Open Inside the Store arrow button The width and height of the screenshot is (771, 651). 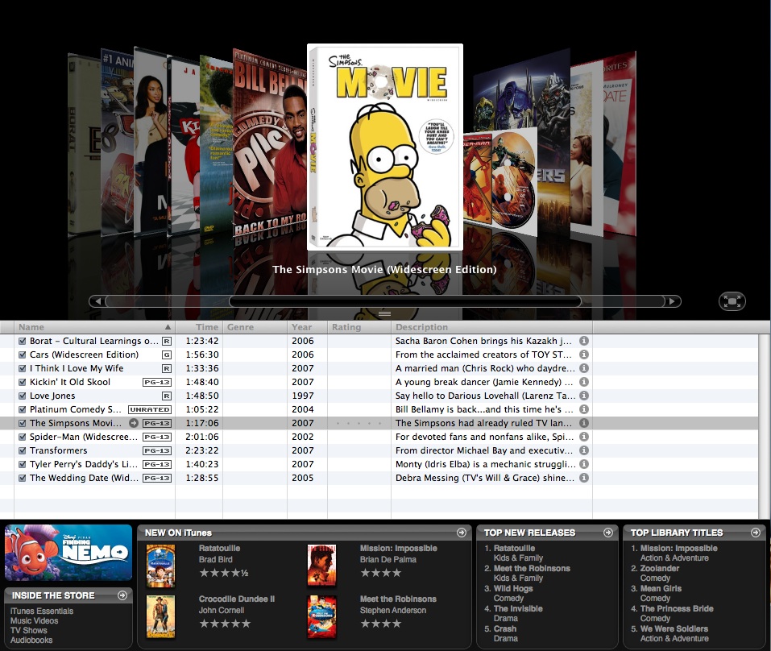point(122,595)
